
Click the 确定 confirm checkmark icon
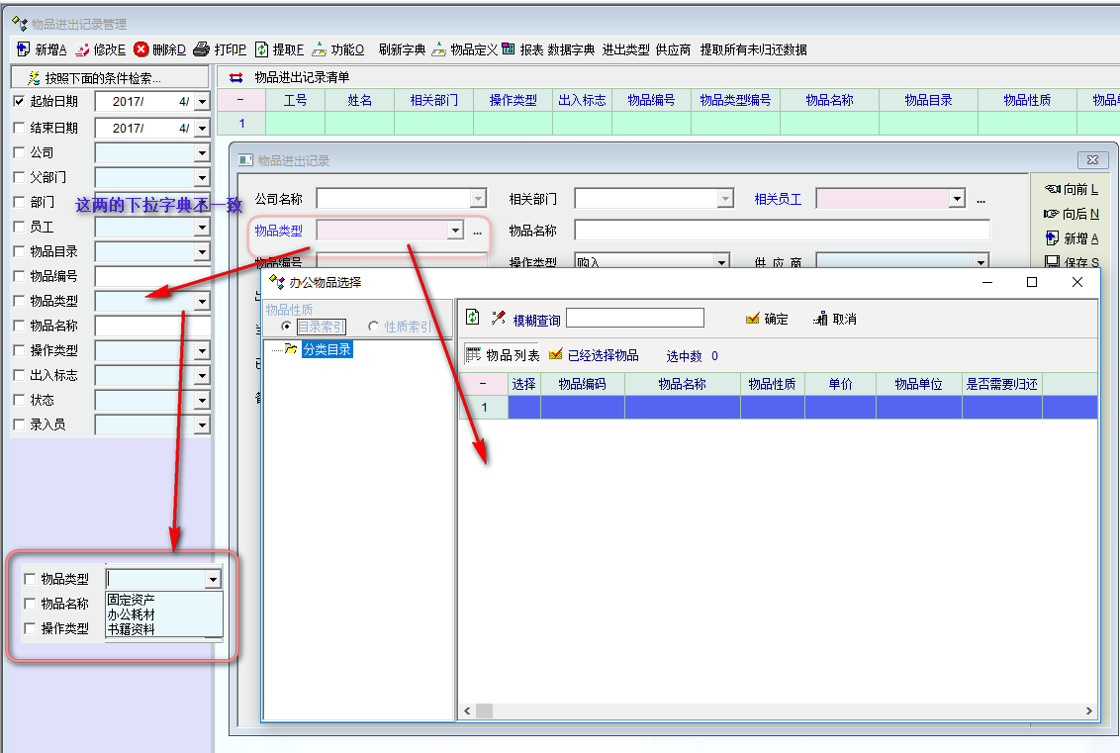pyautogui.click(x=753, y=319)
